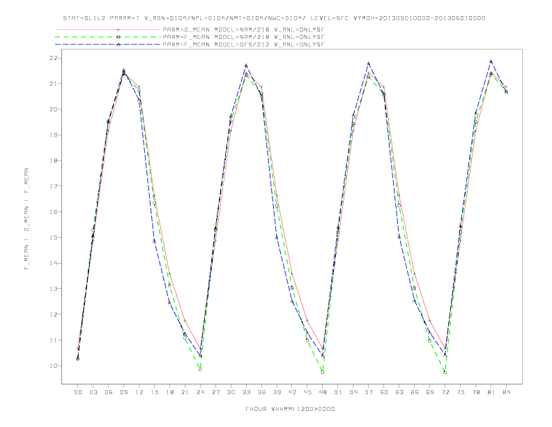Click x-axis forecast hour label 78

[x=476, y=392]
